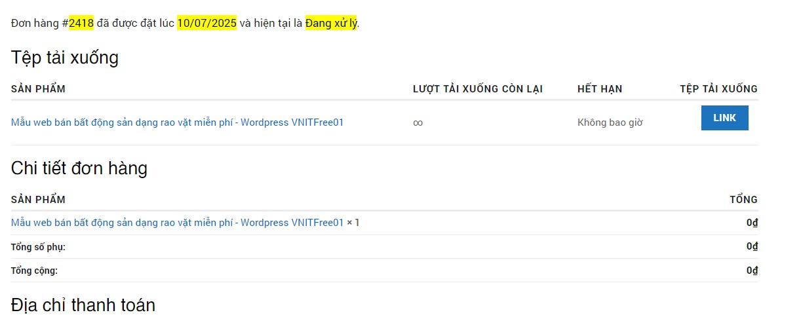Click the Lượt tải xuống còn lại column header
Image resolution: width=801 pixels, height=319 pixels.
coord(477,89)
